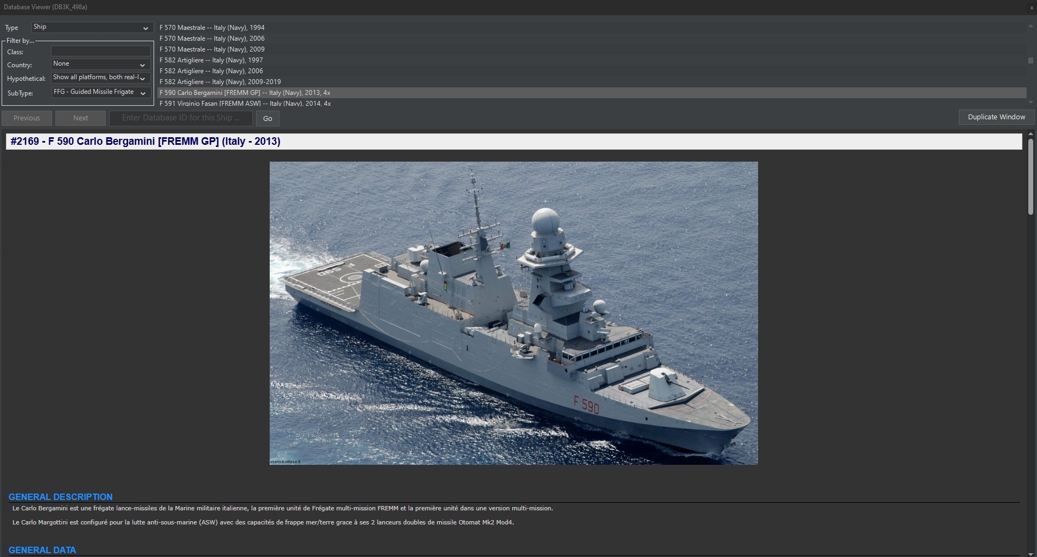Viewport: 1037px width, 557px height.
Task: Click the 'Le Carlo Margottini est configuré' sentence
Action: 263,523
